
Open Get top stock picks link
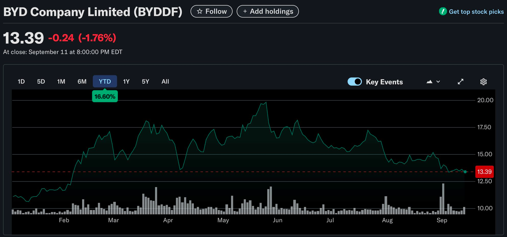(476, 12)
